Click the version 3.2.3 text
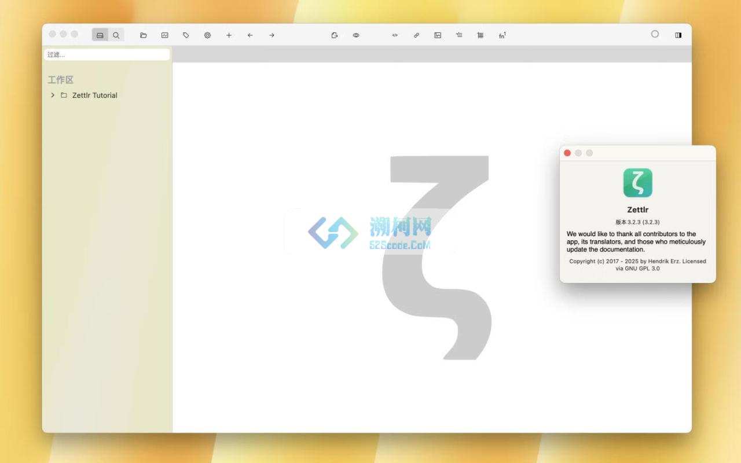Viewport: 741px width, 463px height. 637,222
